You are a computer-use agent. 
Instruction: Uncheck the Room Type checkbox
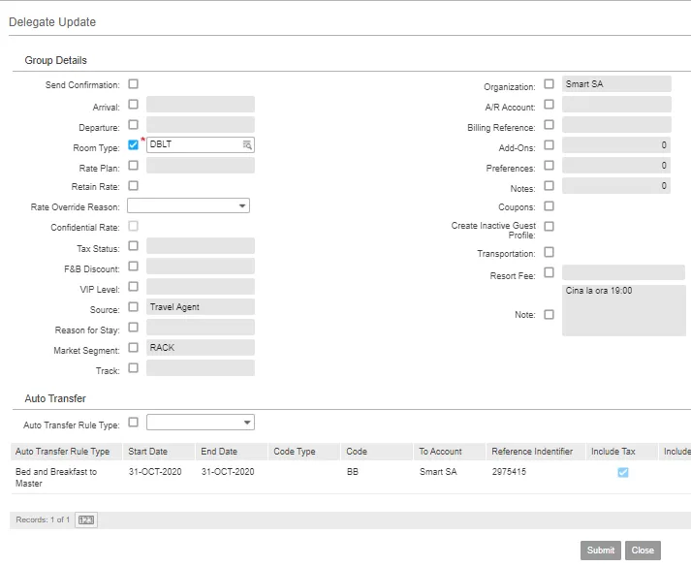tap(133, 144)
